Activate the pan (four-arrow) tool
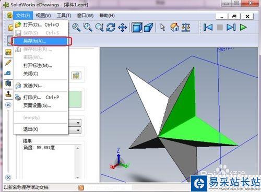The height and width of the screenshot is (192, 261). (122, 27)
